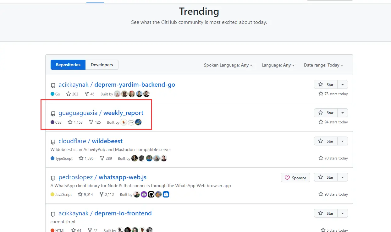Expand star list arrow for deprem-yardim-backend-go
Viewport: 391px width, 232px height.
343,84
